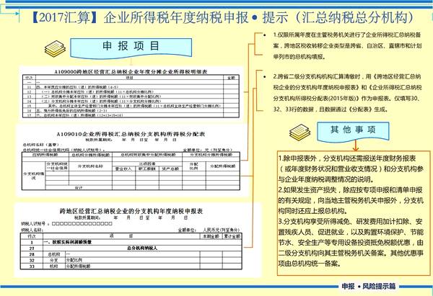Viewport: 433px width, 296px height.
Task: Open the A109010 分支机构所得税分配表 thumbnail
Action: 131,161
